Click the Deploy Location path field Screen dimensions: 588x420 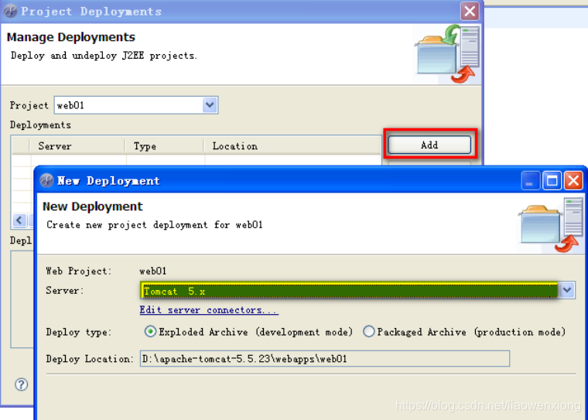tap(325, 358)
